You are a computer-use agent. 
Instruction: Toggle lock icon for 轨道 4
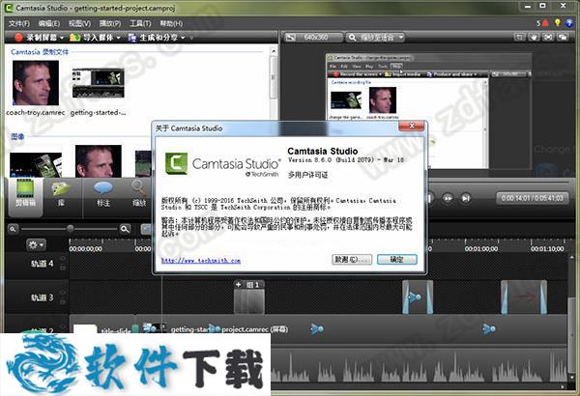63,267
